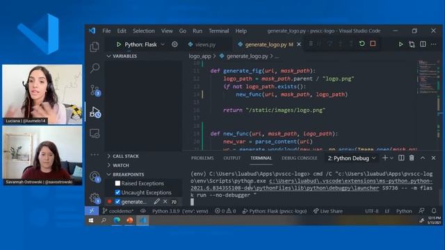445x250 pixels.
Task: Add a new terminal with plus icon
Action: point(385,158)
